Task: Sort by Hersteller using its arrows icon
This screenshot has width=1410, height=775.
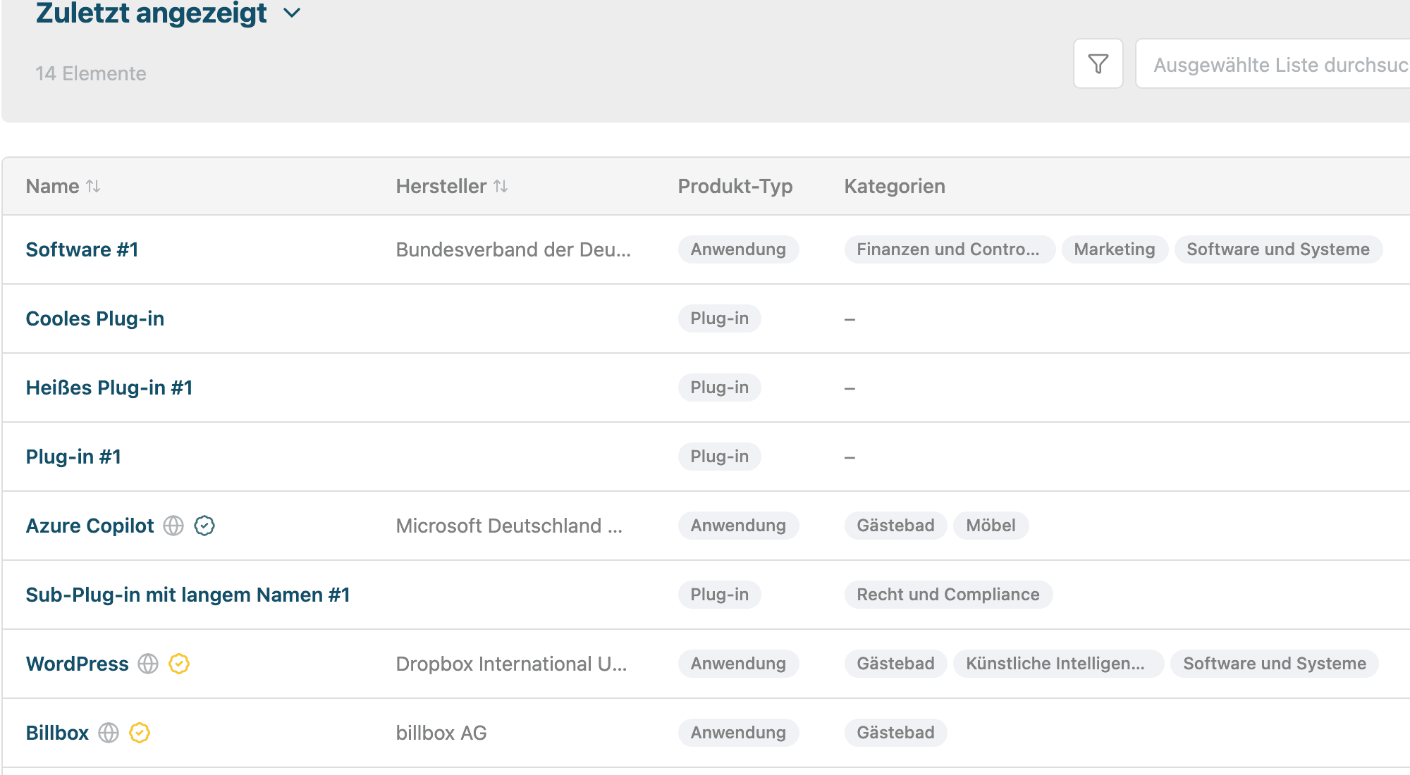Action: pos(501,186)
